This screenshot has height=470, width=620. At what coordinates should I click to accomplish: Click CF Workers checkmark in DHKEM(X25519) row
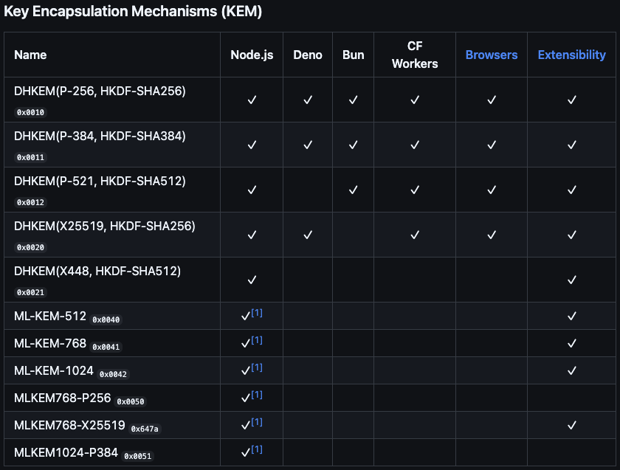pyautogui.click(x=415, y=235)
